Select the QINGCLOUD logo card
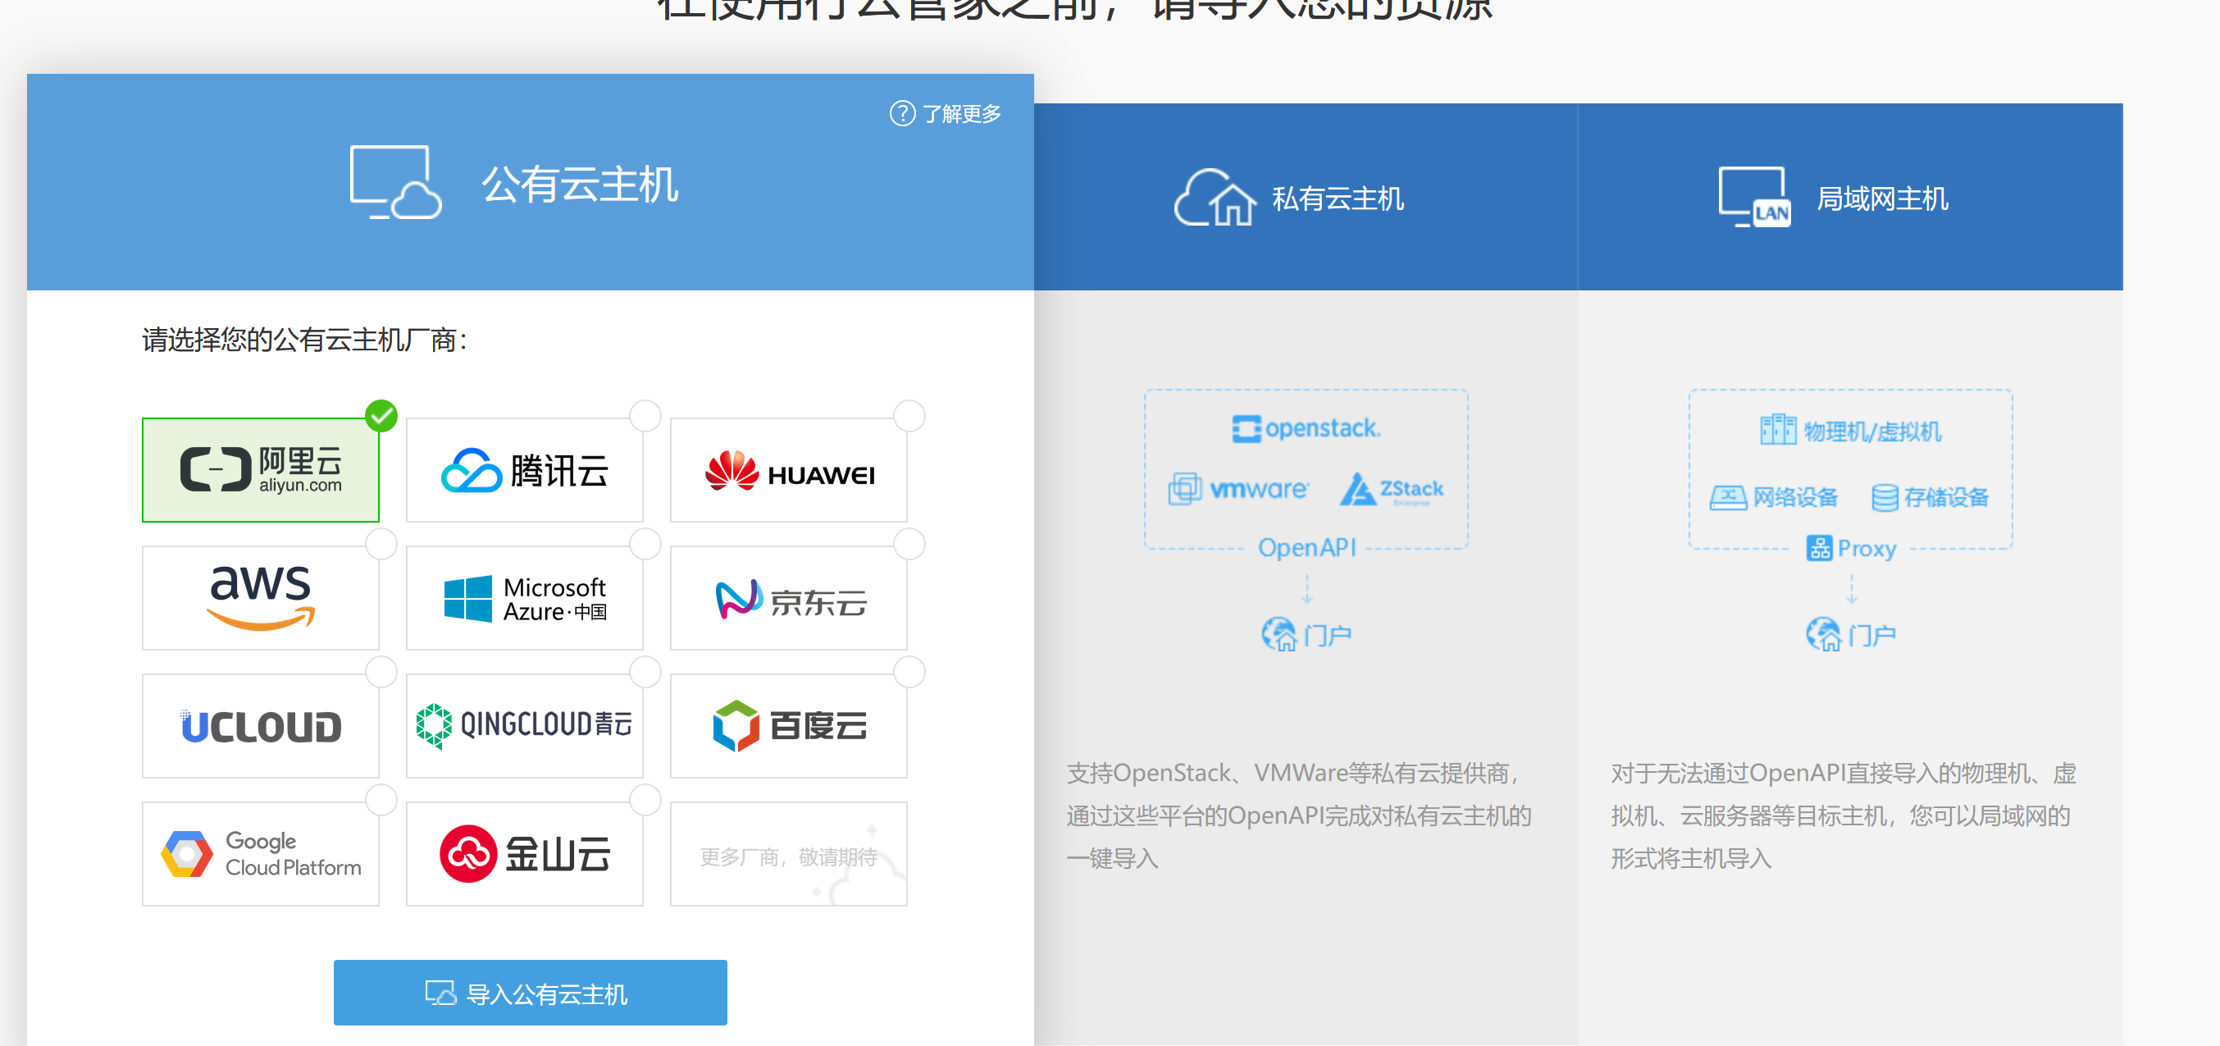The width and height of the screenshot is (2220, 1046). (x=524, y=725)
